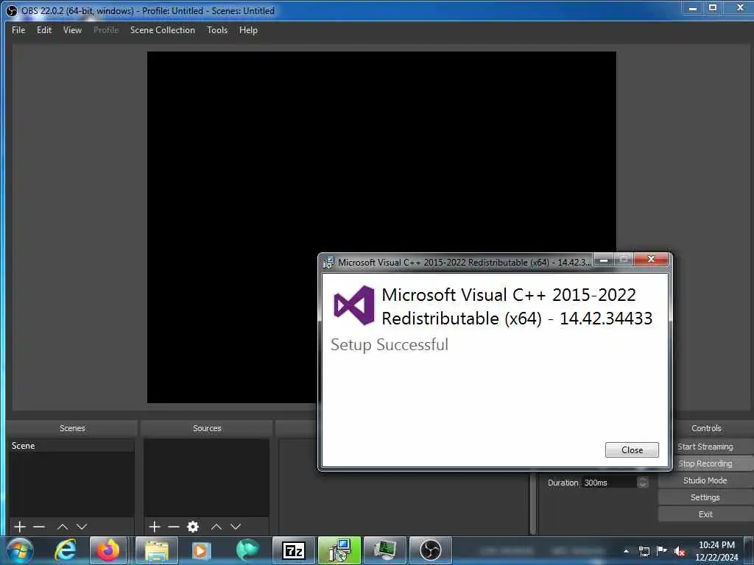Screen dimensions: 754x565
Task: Click the muted volume tray icon
Action: tap(680, 551)
